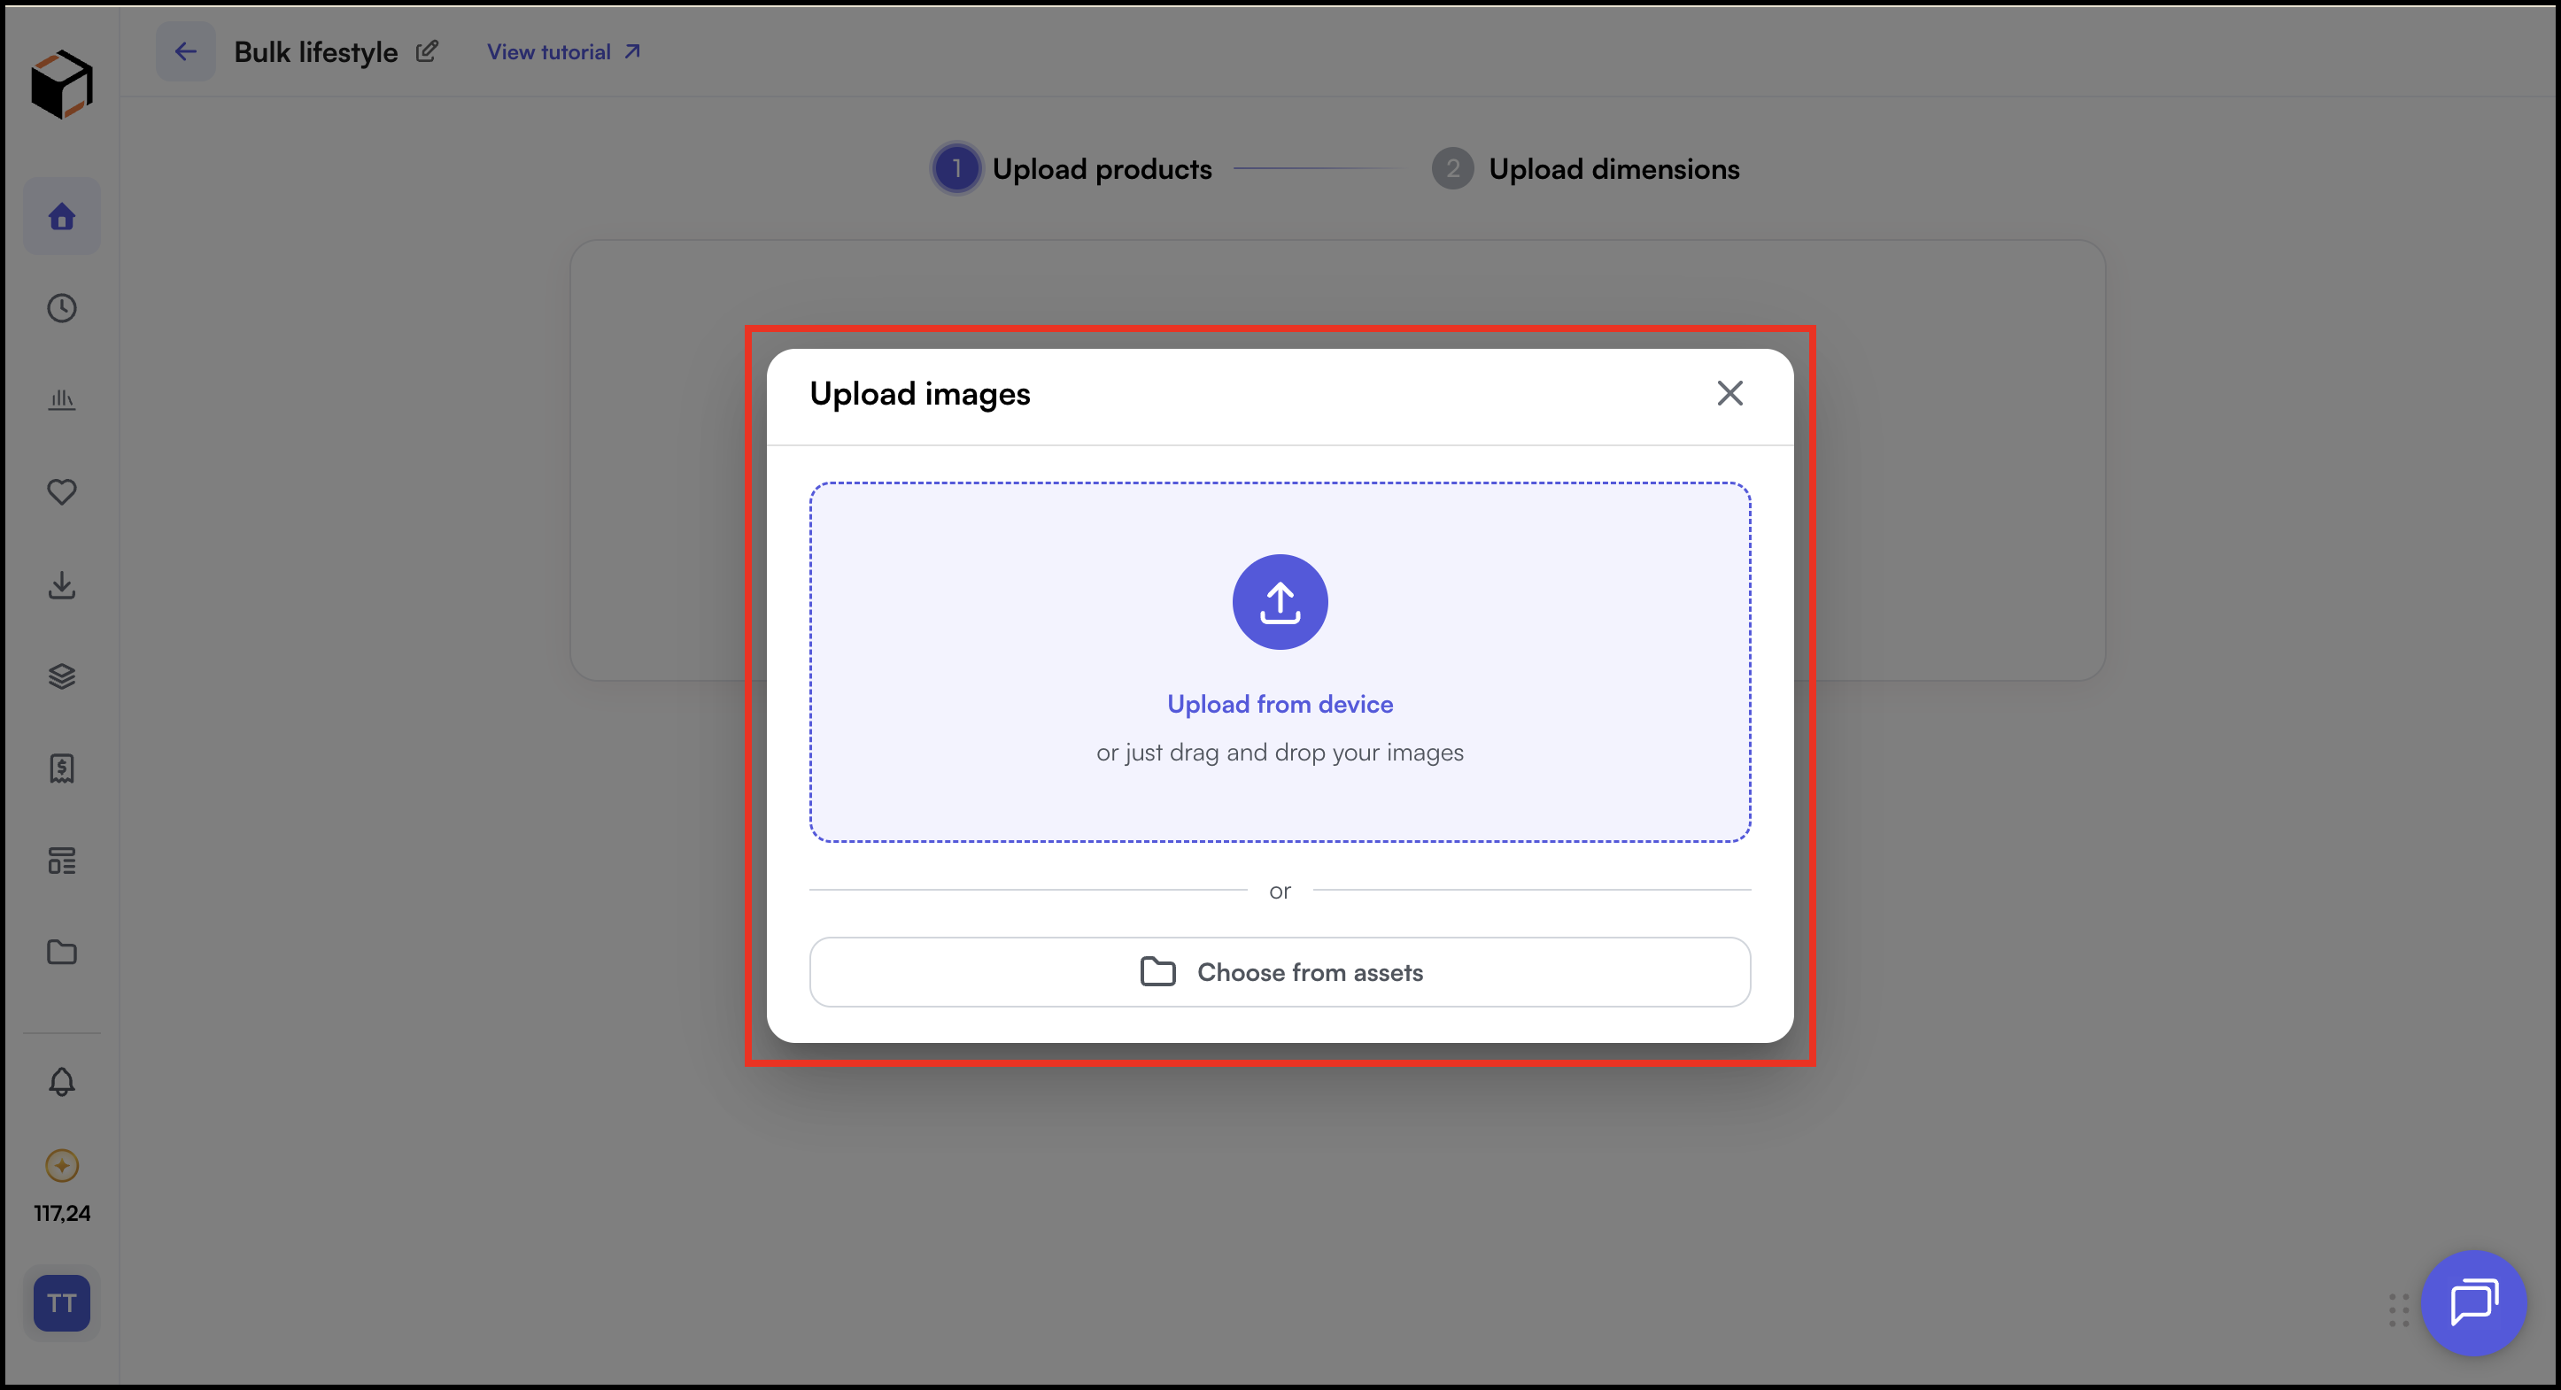Click the 117,24 credits balance
The width and height of the screenshot is (2561, 1390).
pyautogui.click(x=62, y=1214)
